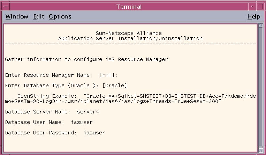Click the server4 database server name value
266x155 pixels.
coord(88,112)
